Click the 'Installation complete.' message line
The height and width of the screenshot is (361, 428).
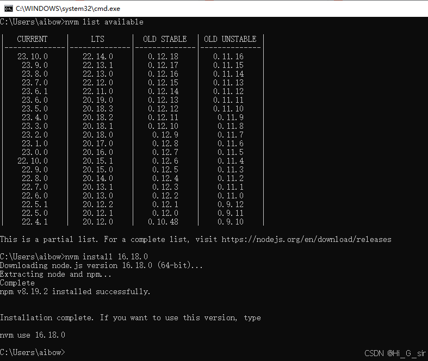point(131,318)
